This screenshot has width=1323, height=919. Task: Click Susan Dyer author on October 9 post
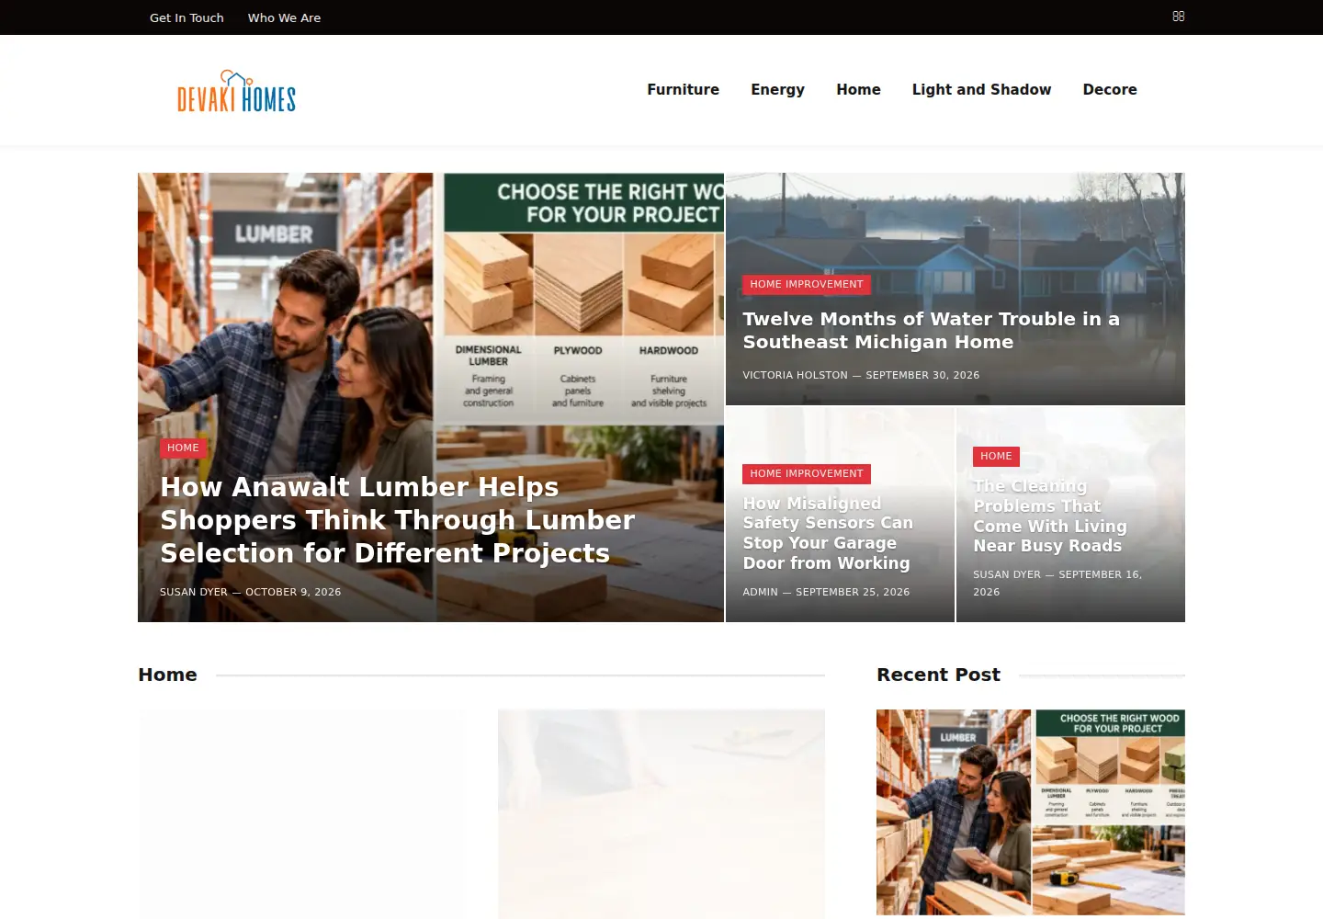[x=193, y=592]
